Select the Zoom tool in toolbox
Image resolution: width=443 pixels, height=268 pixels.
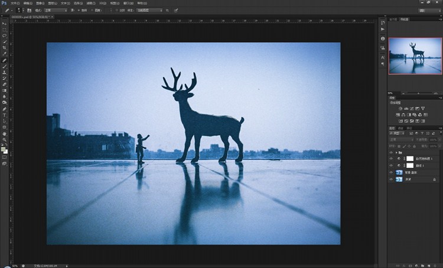[4, 139]
